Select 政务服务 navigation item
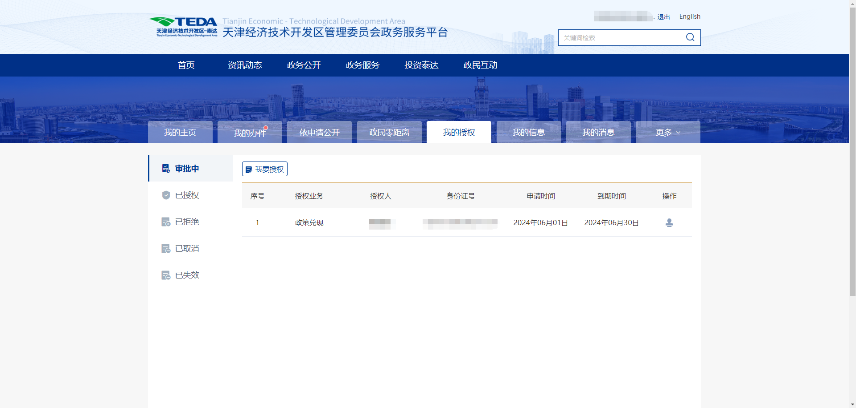Image resolution: width=856 pixels, height=408 pixels. click(362, 65)
